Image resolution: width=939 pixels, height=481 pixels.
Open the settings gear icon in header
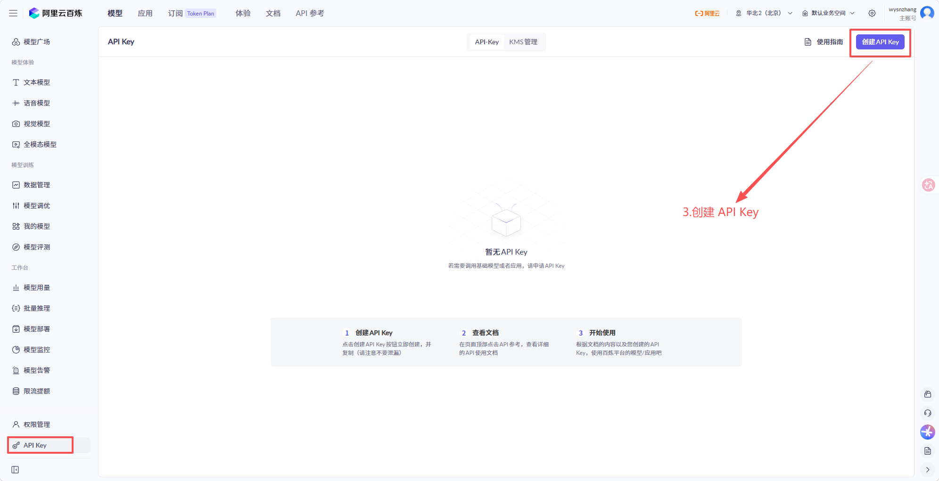coord(872,13)
